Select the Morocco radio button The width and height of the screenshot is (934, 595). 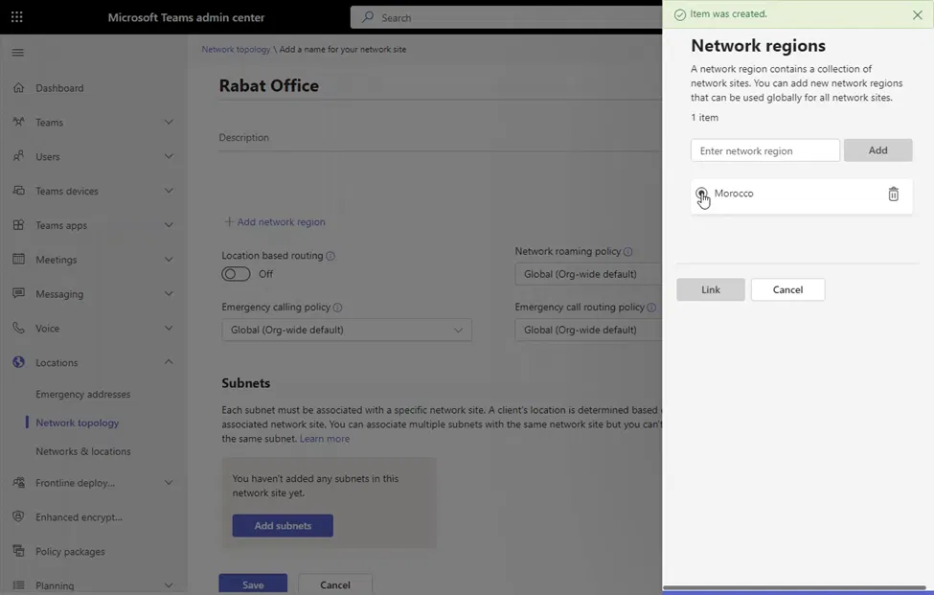(x=701, y=194)
